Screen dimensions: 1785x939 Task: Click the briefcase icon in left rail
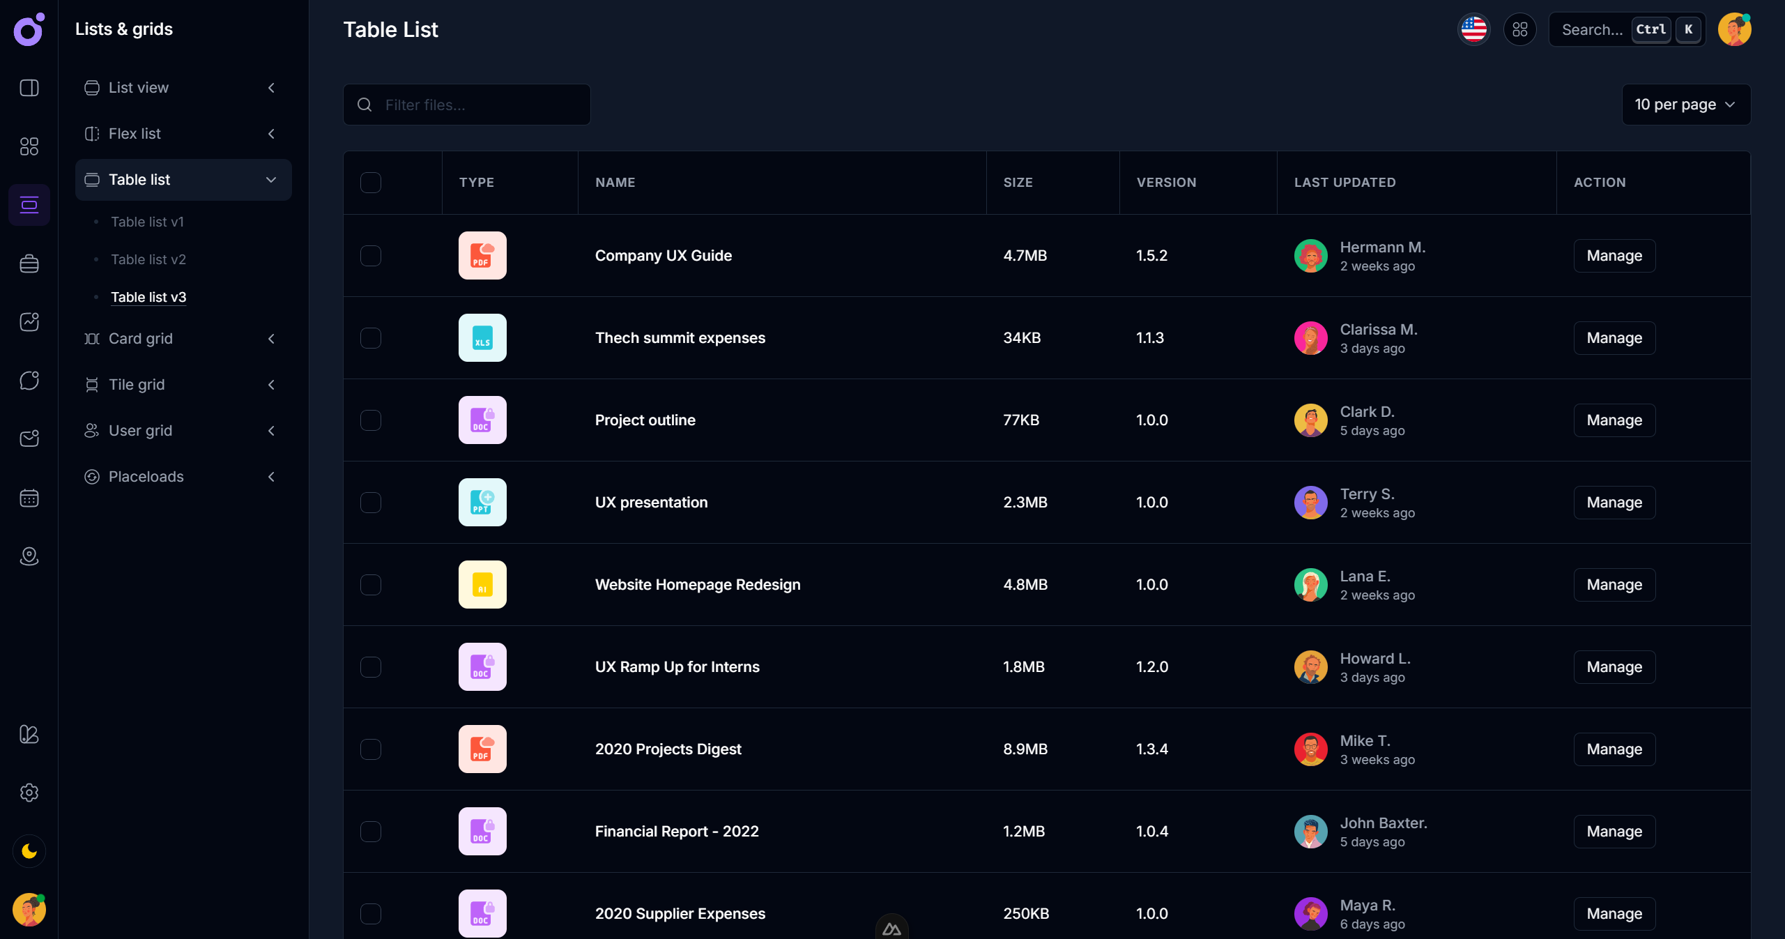(29, 264)
